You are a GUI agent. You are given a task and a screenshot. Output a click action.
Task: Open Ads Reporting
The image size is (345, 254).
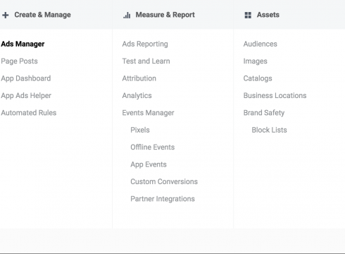[x=145, y=44]
